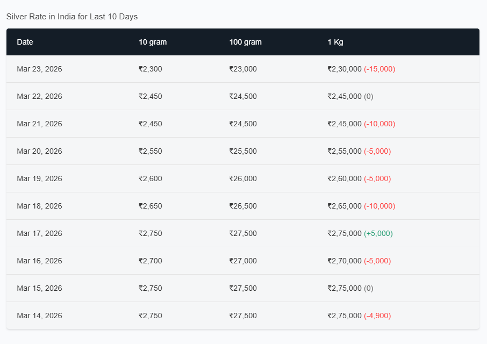This screenshot has width=487, height=344.
Task: Select the Mar 14, 2026 date cell
Action: click(x=39, y=316)
